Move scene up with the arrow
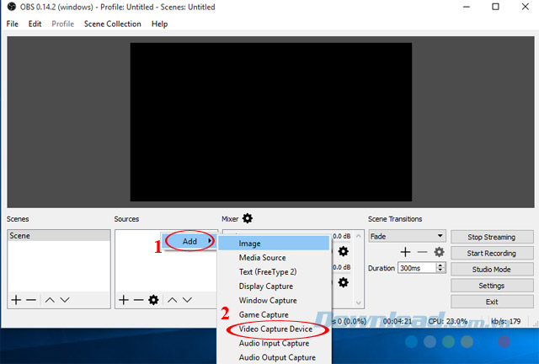This screenshot has height=364, width=539. (50, 300)
